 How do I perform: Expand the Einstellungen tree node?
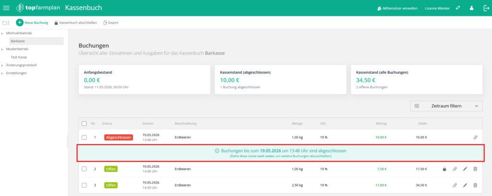point(2,73)
